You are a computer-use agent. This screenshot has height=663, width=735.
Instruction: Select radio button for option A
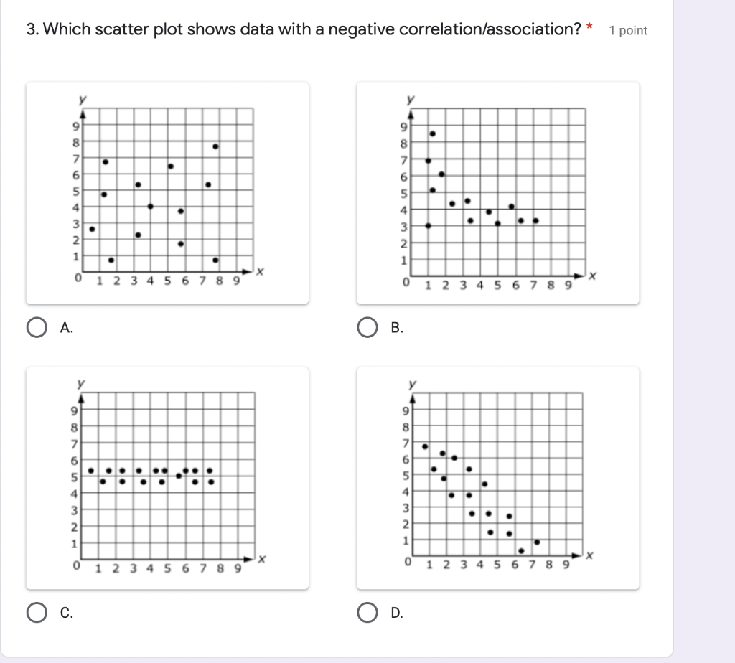pyautogui.click(x=36, y=328)
